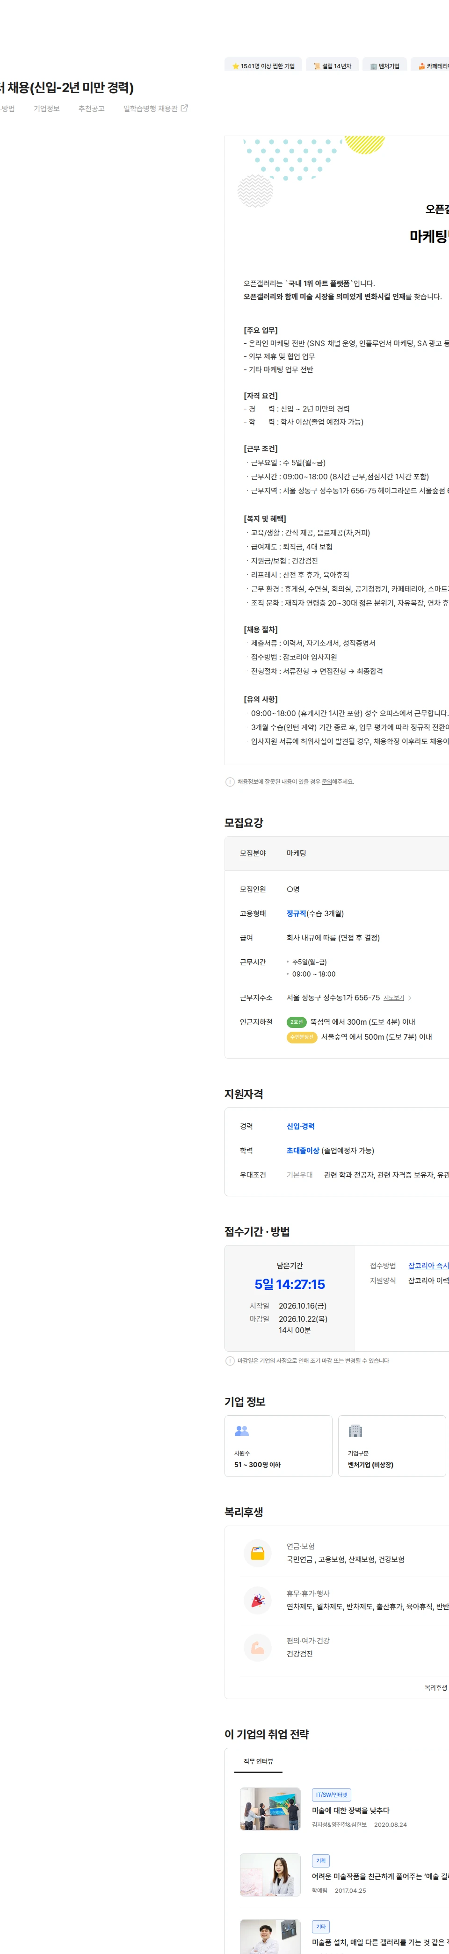Open thumbnail of the 미술에 대한 장벽을 interview
Image resolution: width=449 pixels, height=1954 pixels.
tap(270, 1809)
